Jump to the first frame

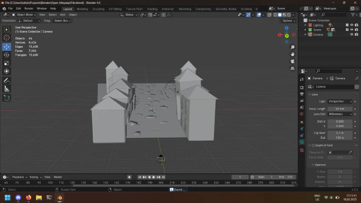(x=139, y=177)
